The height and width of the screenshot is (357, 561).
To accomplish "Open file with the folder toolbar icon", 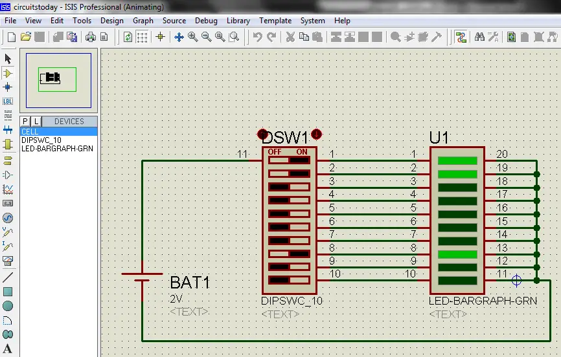I will pos(25,36).
